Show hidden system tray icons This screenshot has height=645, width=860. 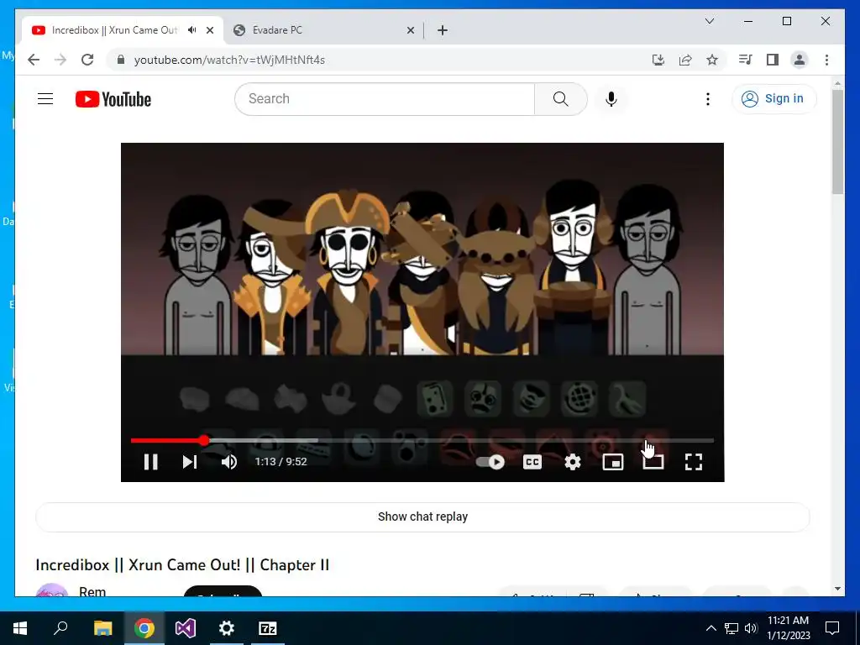coord(711,628)
